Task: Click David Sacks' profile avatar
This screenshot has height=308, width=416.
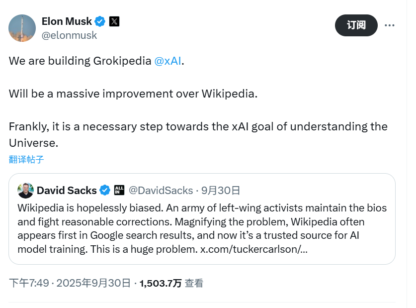Action: pos(25,190)
